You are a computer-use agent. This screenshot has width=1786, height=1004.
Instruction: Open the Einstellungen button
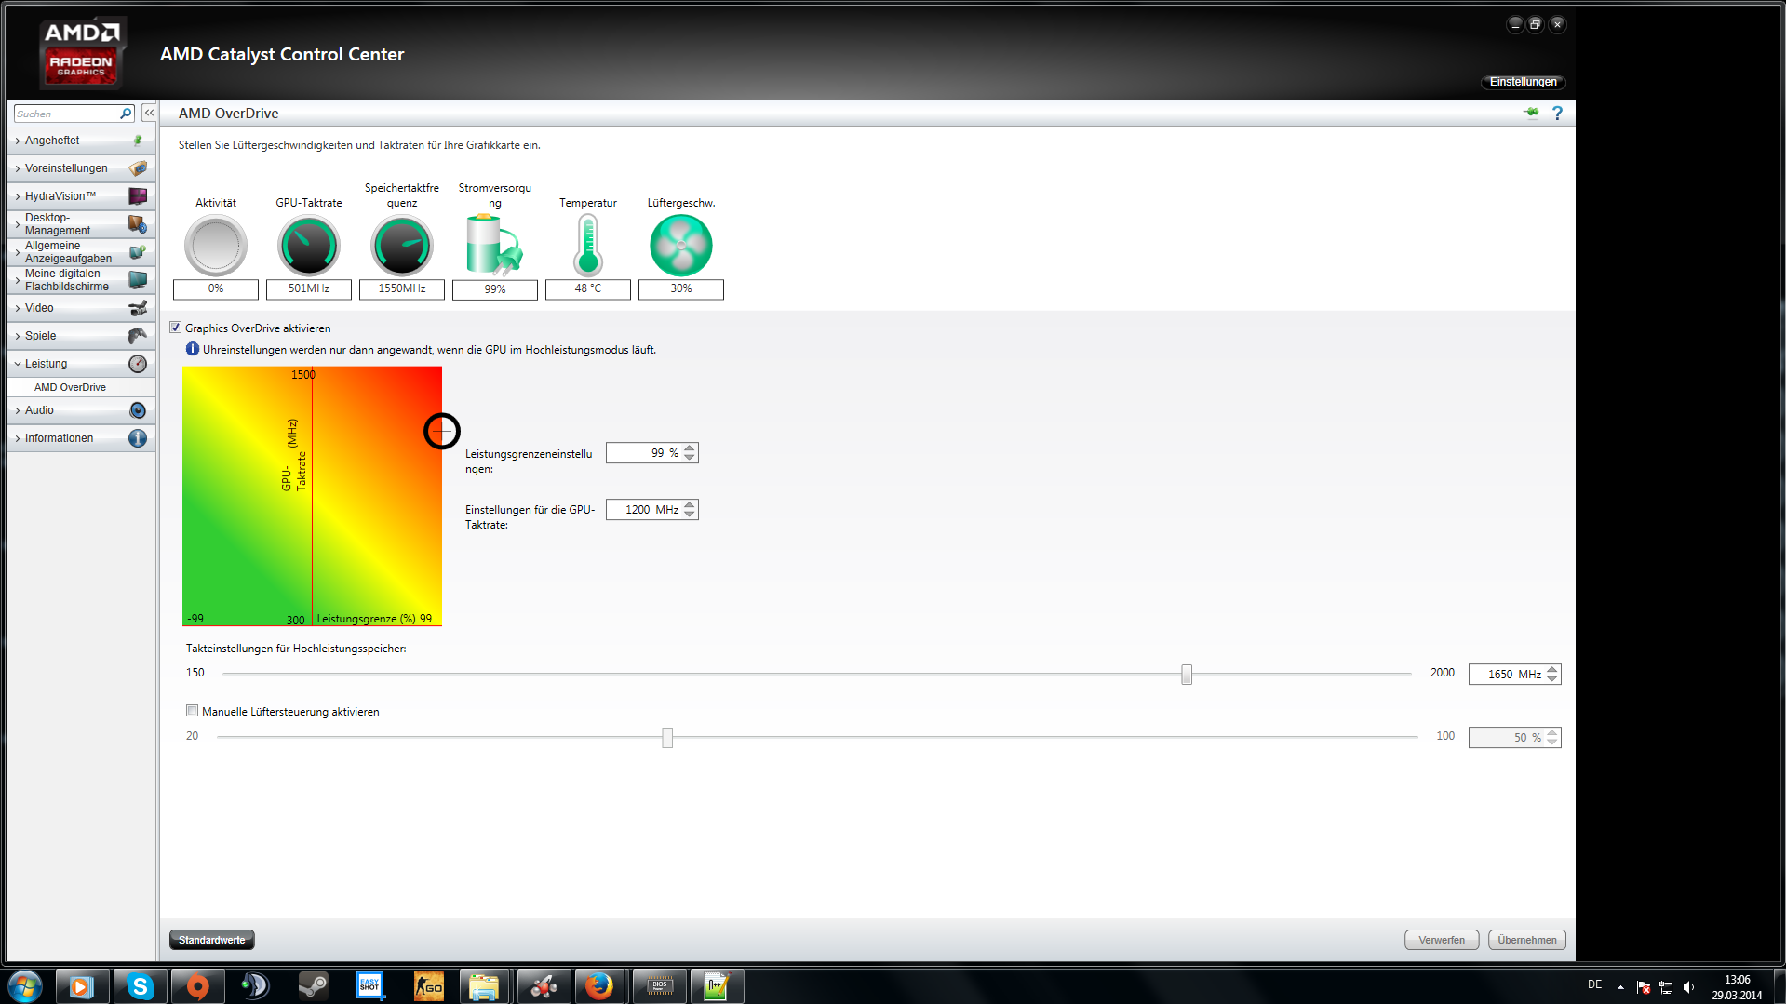[1524, 82]
